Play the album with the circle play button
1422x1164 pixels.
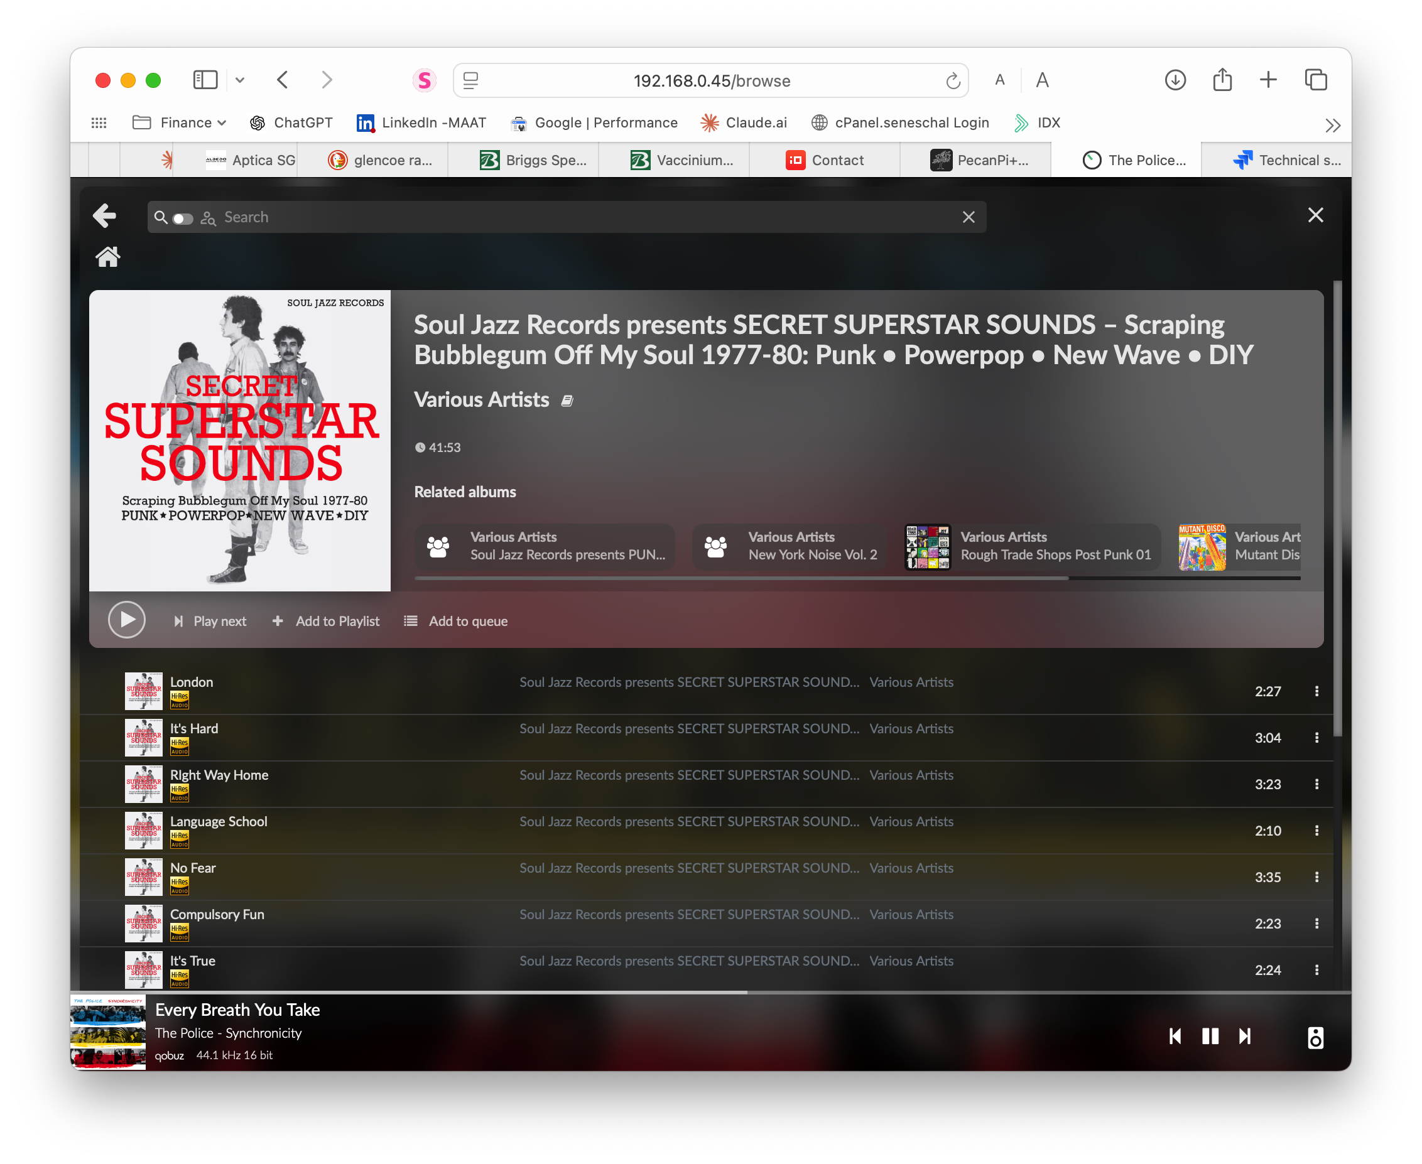coord(127,620)
